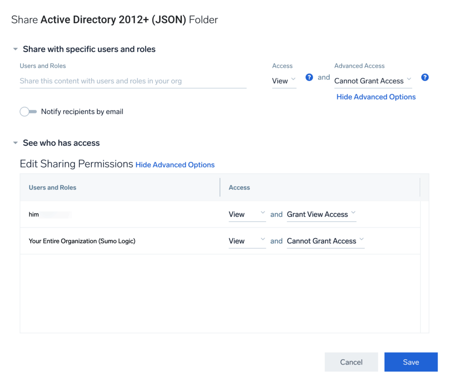Select the Your Entire Organization row
The image size is (449, 382).
click(x=110, y=241)
